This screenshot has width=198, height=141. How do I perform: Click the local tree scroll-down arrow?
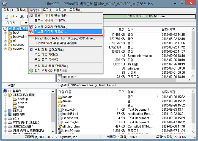[x=53, y=132]
